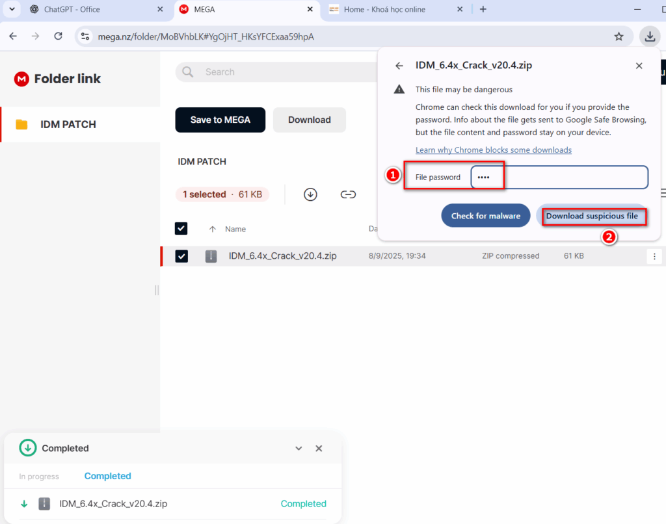The image size is (666, 524).
Task: Switch to the In progress transfers tab
Action: 39,477
